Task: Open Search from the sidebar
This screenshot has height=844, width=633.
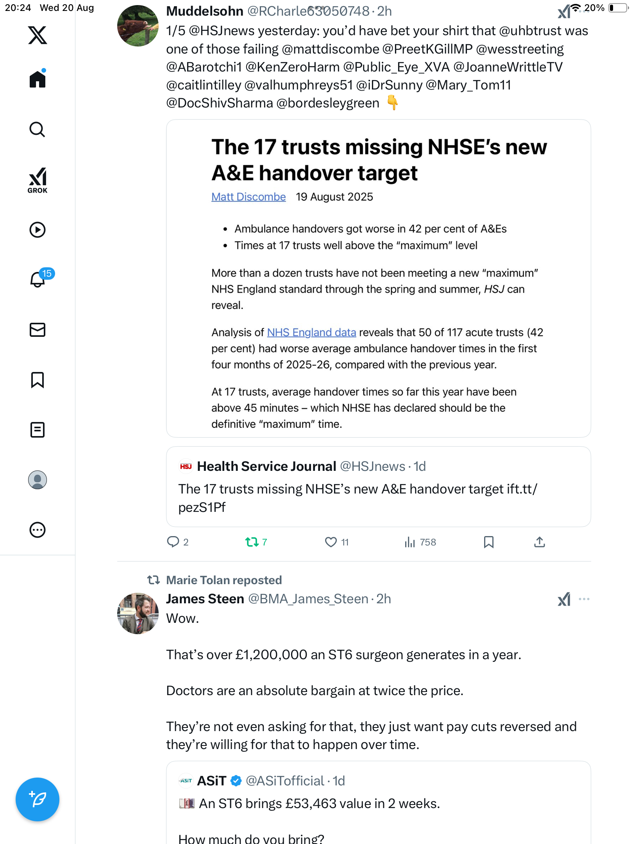Action: coord(38,130)
